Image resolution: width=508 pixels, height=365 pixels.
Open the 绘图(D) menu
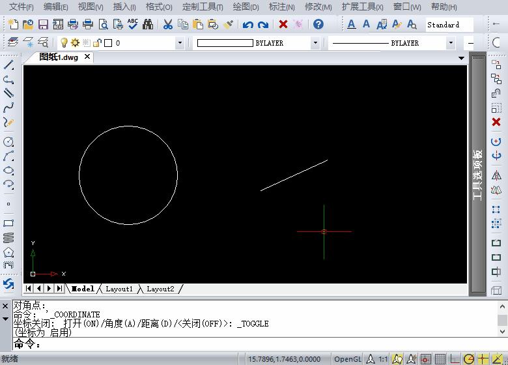245,7
